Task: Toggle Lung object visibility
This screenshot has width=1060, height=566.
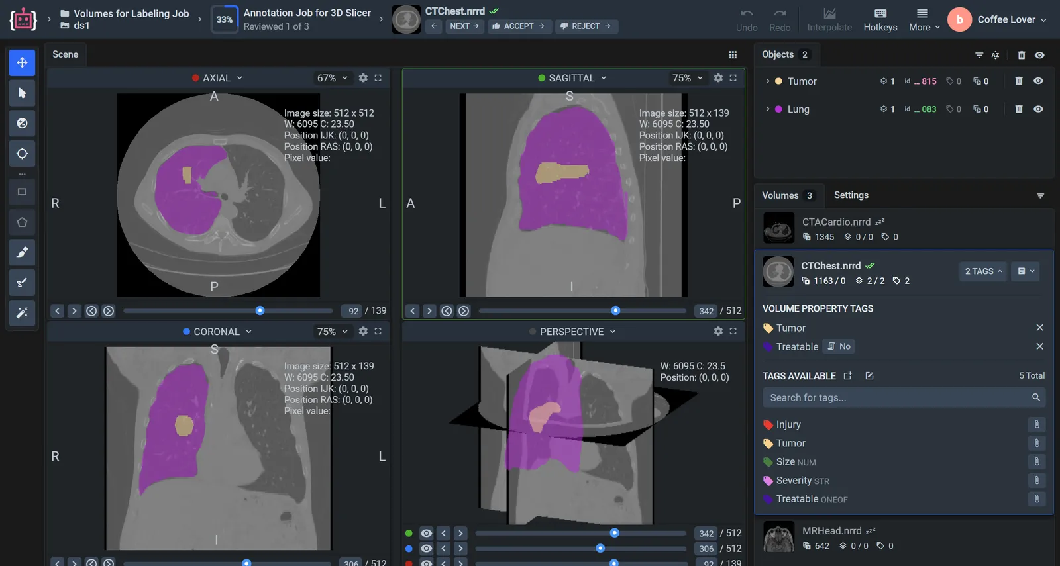Action: [x=1038, y=109]
